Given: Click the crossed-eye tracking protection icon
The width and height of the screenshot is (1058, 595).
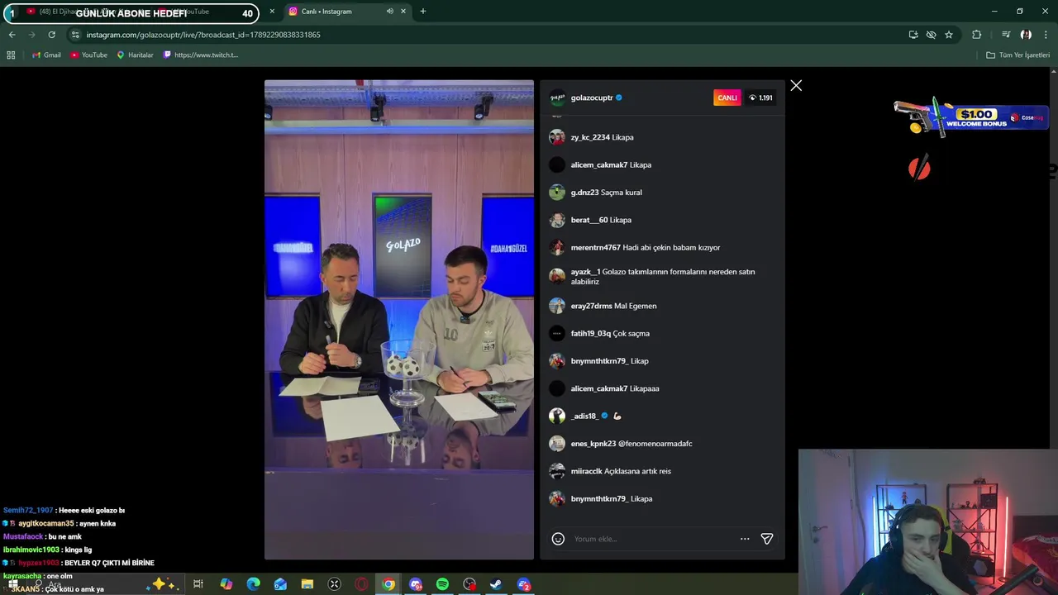Looking at the screenshot, I should click(931, 35).
